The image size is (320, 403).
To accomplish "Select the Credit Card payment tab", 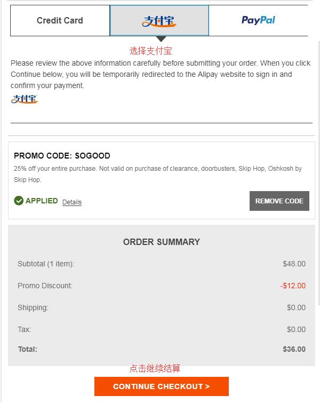I will pyautogui.click(x=60, y=21).
